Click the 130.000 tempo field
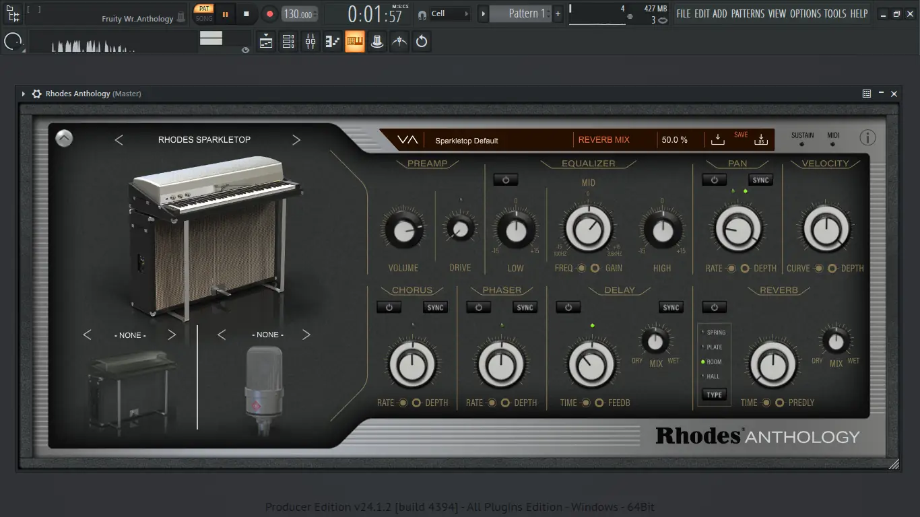This screenshot has width=920, height=517. [x=300, y=14]
